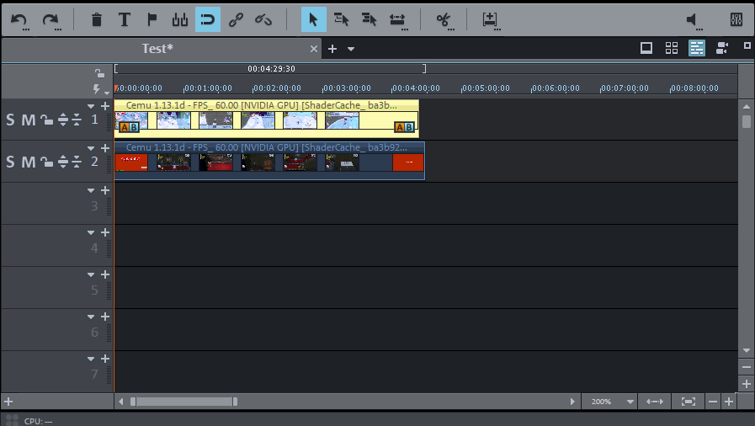Switch to the Test* project tab
Image resolution: width=755 pixels, height=426 pixels.
click(x=157, y=49)
